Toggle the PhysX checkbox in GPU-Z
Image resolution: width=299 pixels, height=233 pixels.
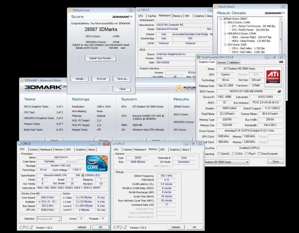[x=246, y=154]
